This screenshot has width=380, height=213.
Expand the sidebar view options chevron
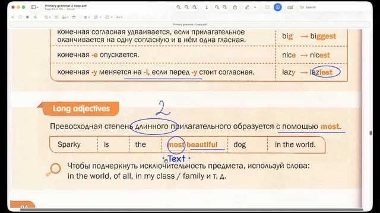tap(37, 7)
